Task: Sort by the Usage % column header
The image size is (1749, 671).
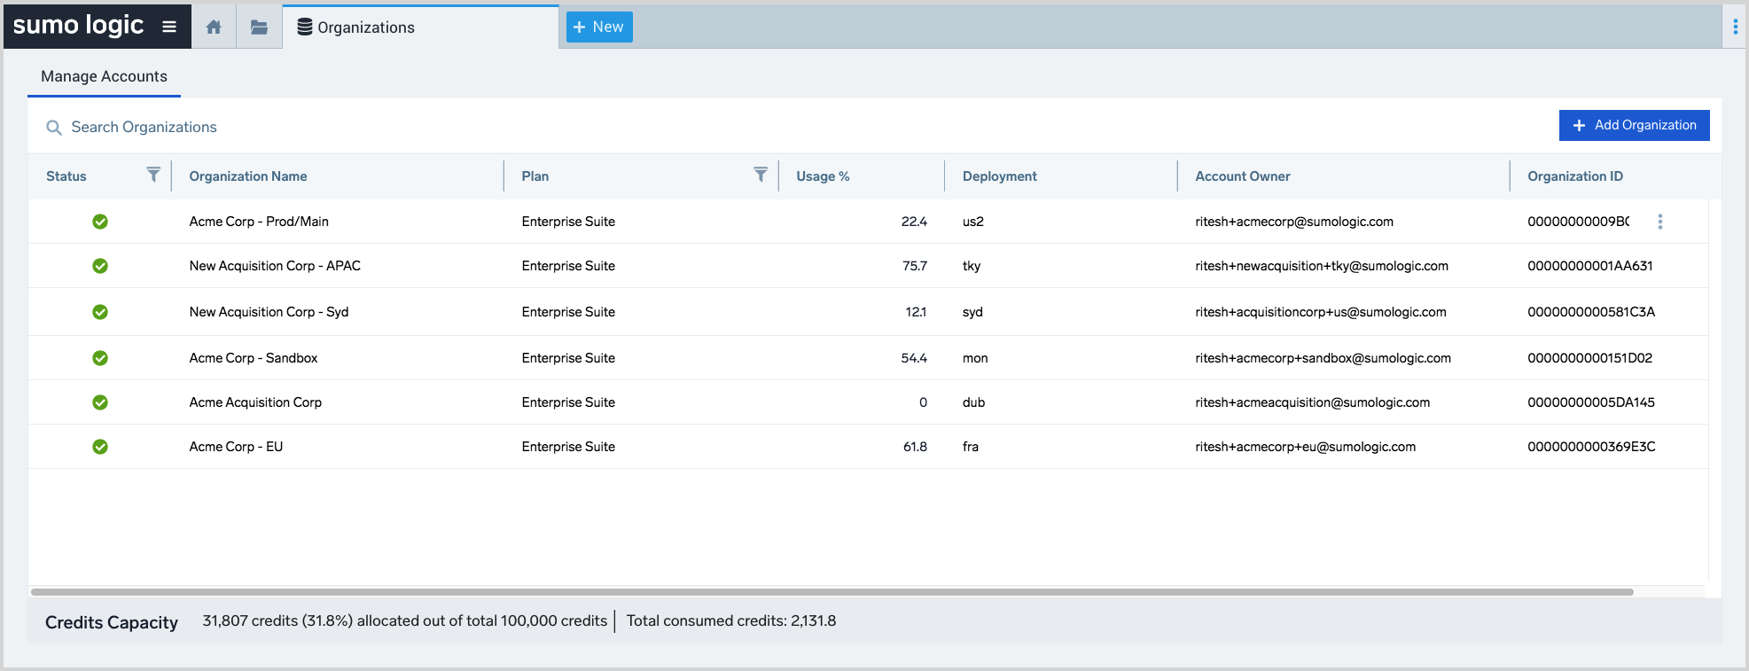Action: coord(823,176)
